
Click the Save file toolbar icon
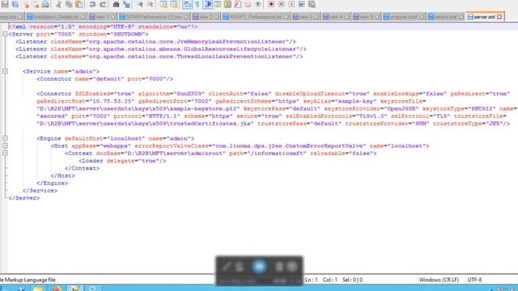[5, 4]
